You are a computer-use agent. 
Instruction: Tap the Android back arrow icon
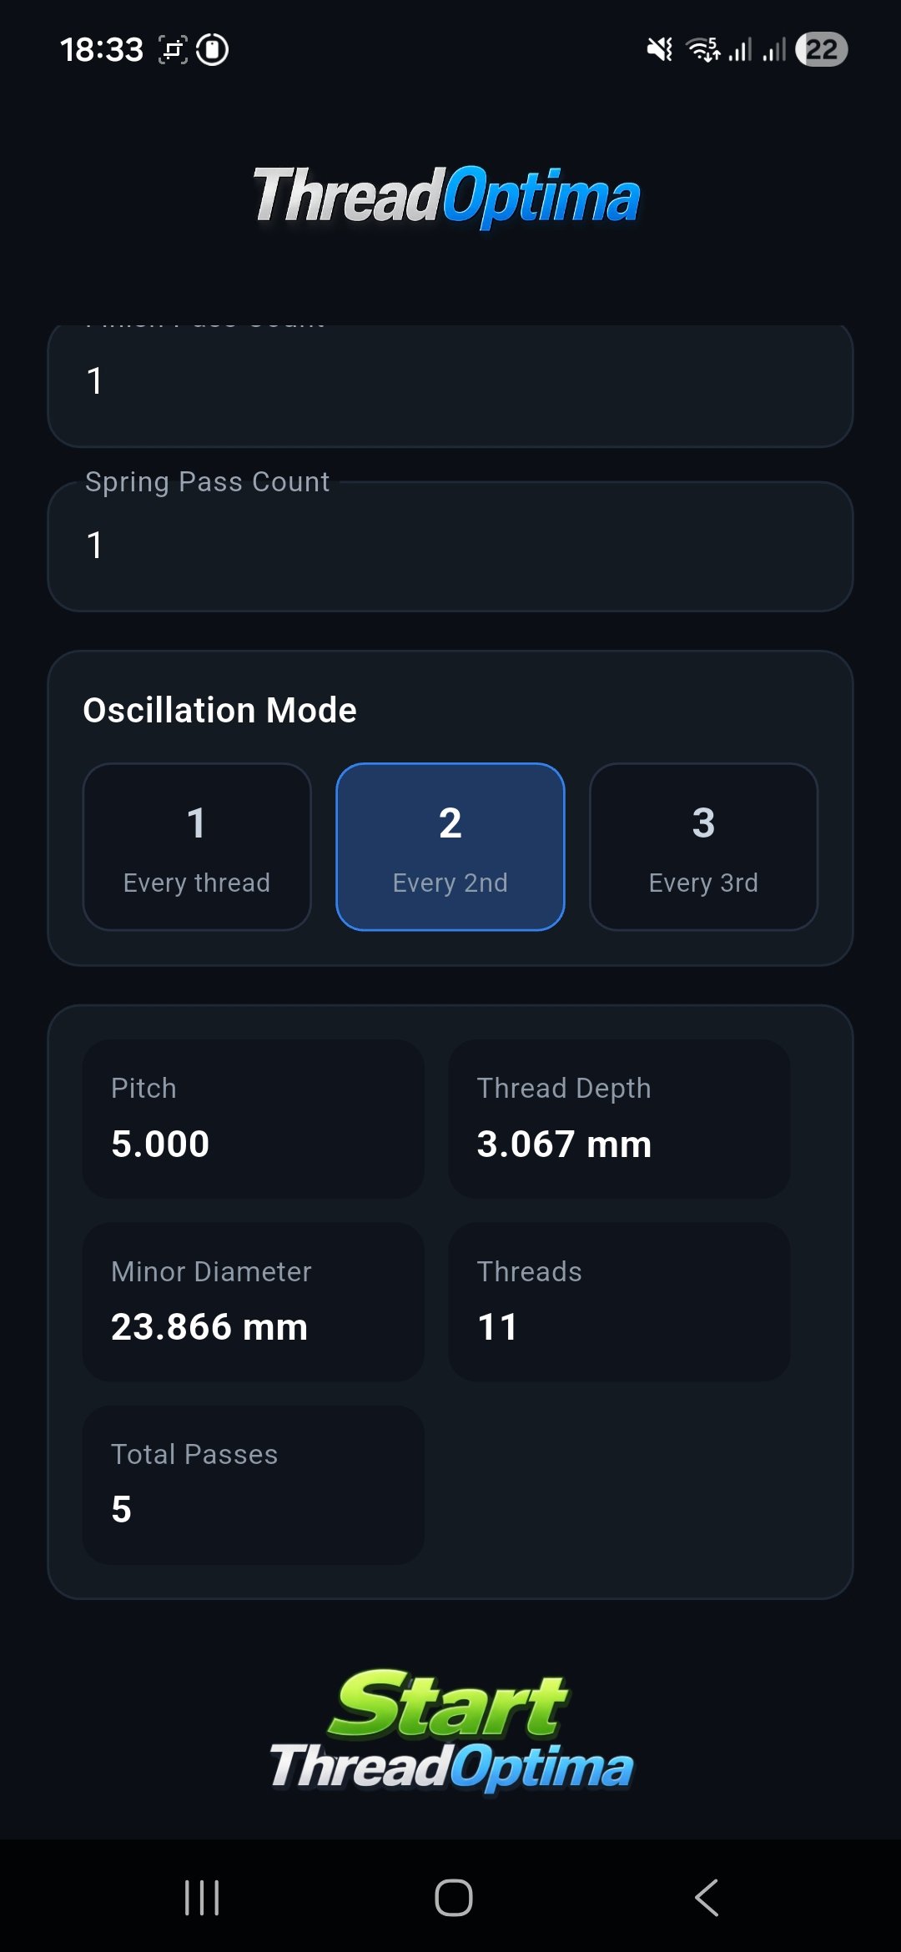click(707, 1898)
